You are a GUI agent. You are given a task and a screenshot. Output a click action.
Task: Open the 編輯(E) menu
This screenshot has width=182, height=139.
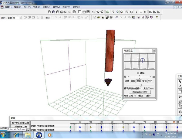click(18, 7)
